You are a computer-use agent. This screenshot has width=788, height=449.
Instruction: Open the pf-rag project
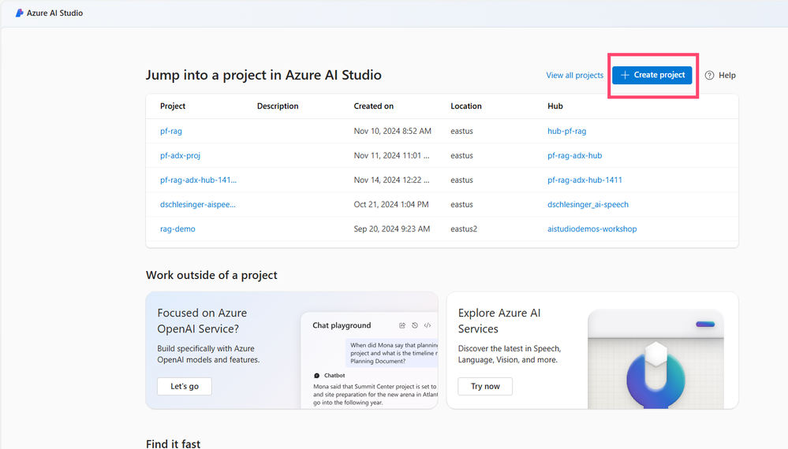(171, 131)
